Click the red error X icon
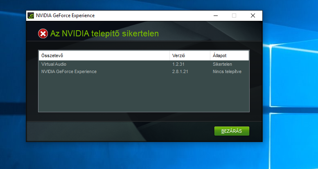318x169 pixels. (43, 33)
